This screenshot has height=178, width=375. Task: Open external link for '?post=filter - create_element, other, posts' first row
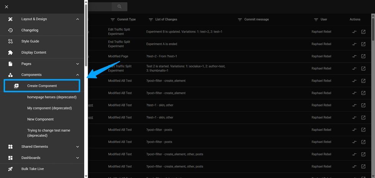[363, 154]
